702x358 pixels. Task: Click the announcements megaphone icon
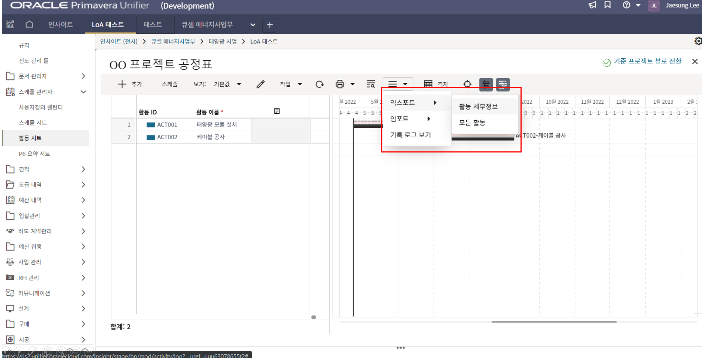click(x=592, y=5)
